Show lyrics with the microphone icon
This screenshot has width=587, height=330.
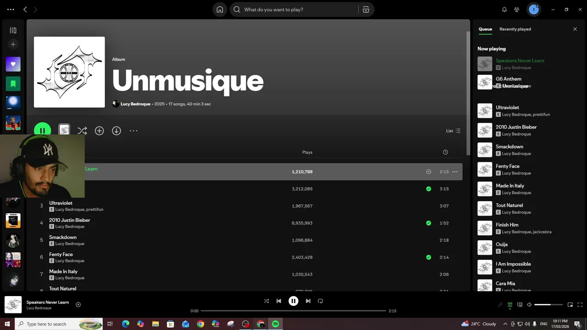pyautogui.click(x=500, y=305)
